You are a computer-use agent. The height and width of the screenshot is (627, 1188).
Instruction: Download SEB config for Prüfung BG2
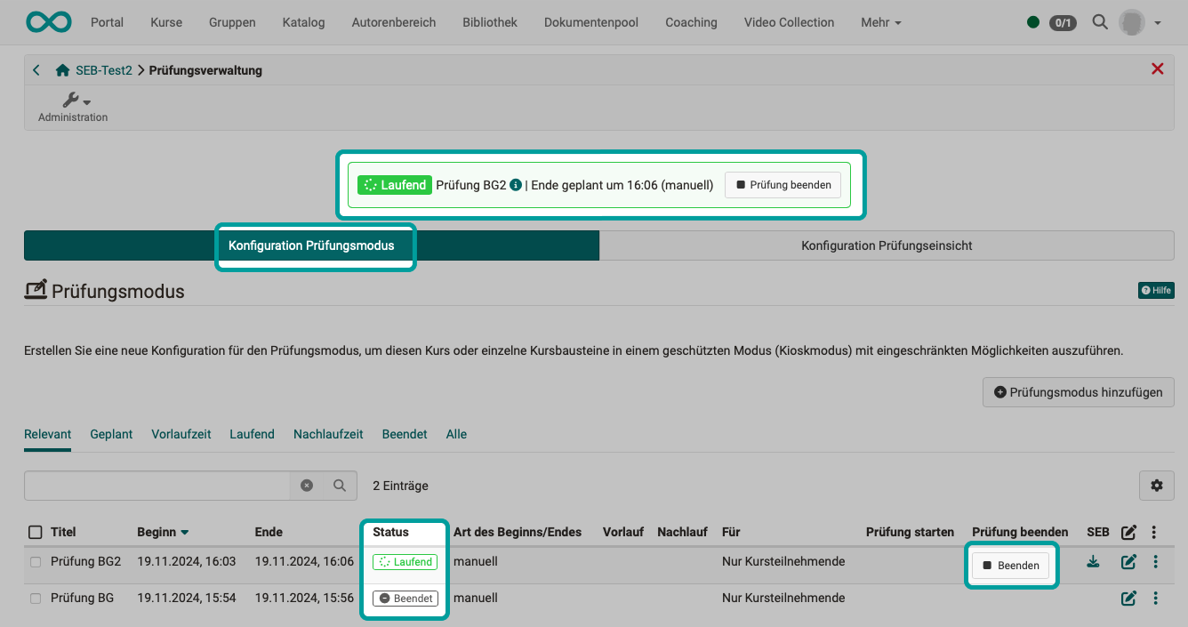coord(1093,562)
